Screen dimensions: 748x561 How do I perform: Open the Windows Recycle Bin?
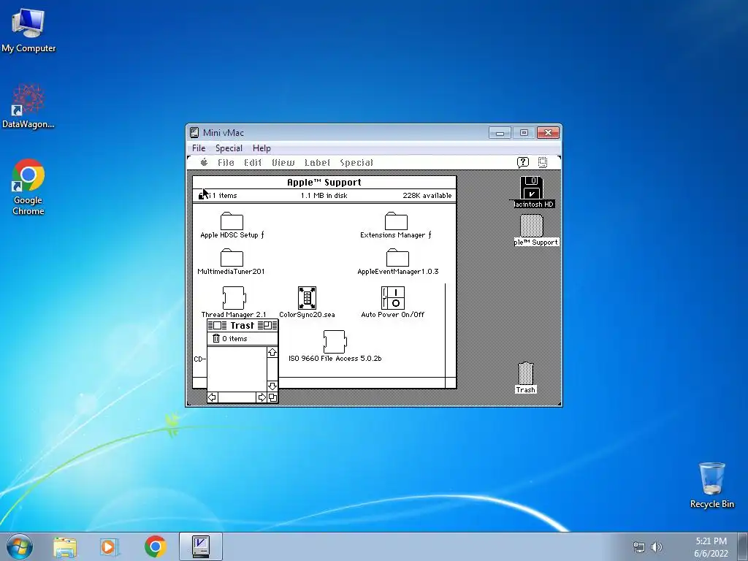point(711,485)
